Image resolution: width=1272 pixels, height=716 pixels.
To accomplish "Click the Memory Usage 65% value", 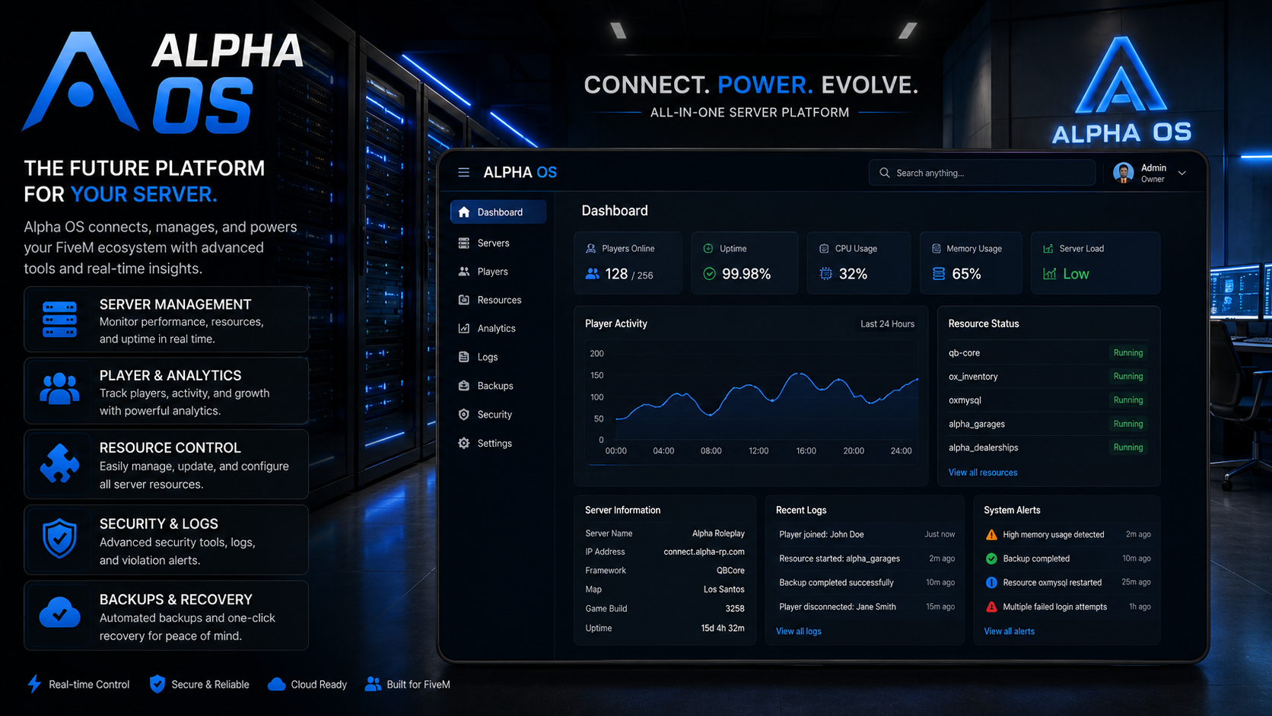I will coord(966,274).
